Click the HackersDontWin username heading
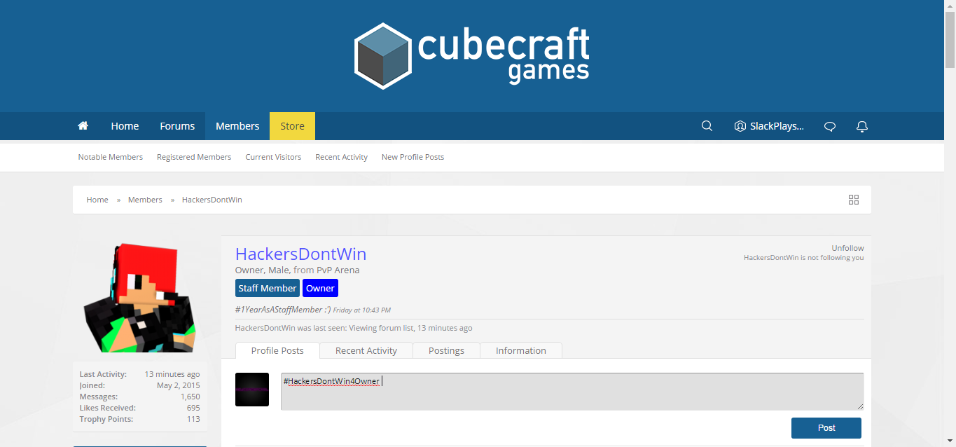Screen dimensions: 956x447 (300, 254)
